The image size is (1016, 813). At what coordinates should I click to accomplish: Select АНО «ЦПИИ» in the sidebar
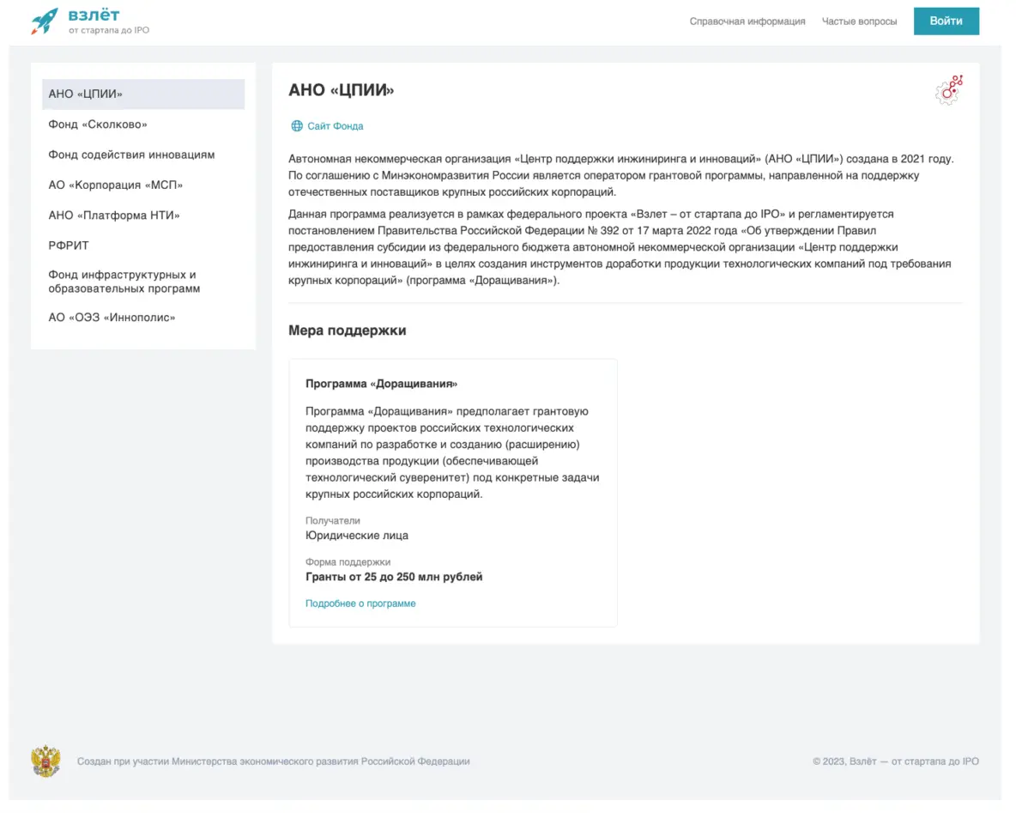143,94
